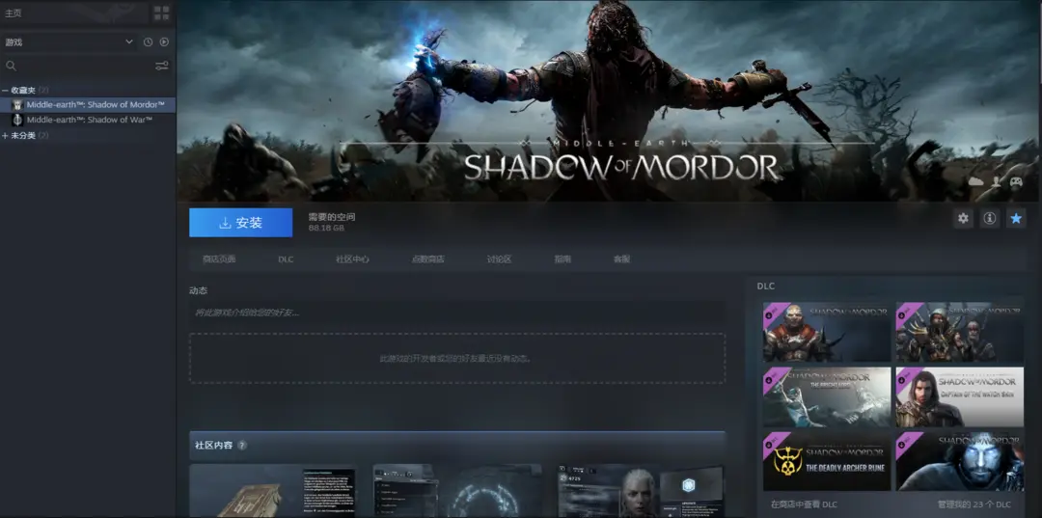
Task: Click 管理我的 23 个 DLC link
Action: [x=973, y=504]
